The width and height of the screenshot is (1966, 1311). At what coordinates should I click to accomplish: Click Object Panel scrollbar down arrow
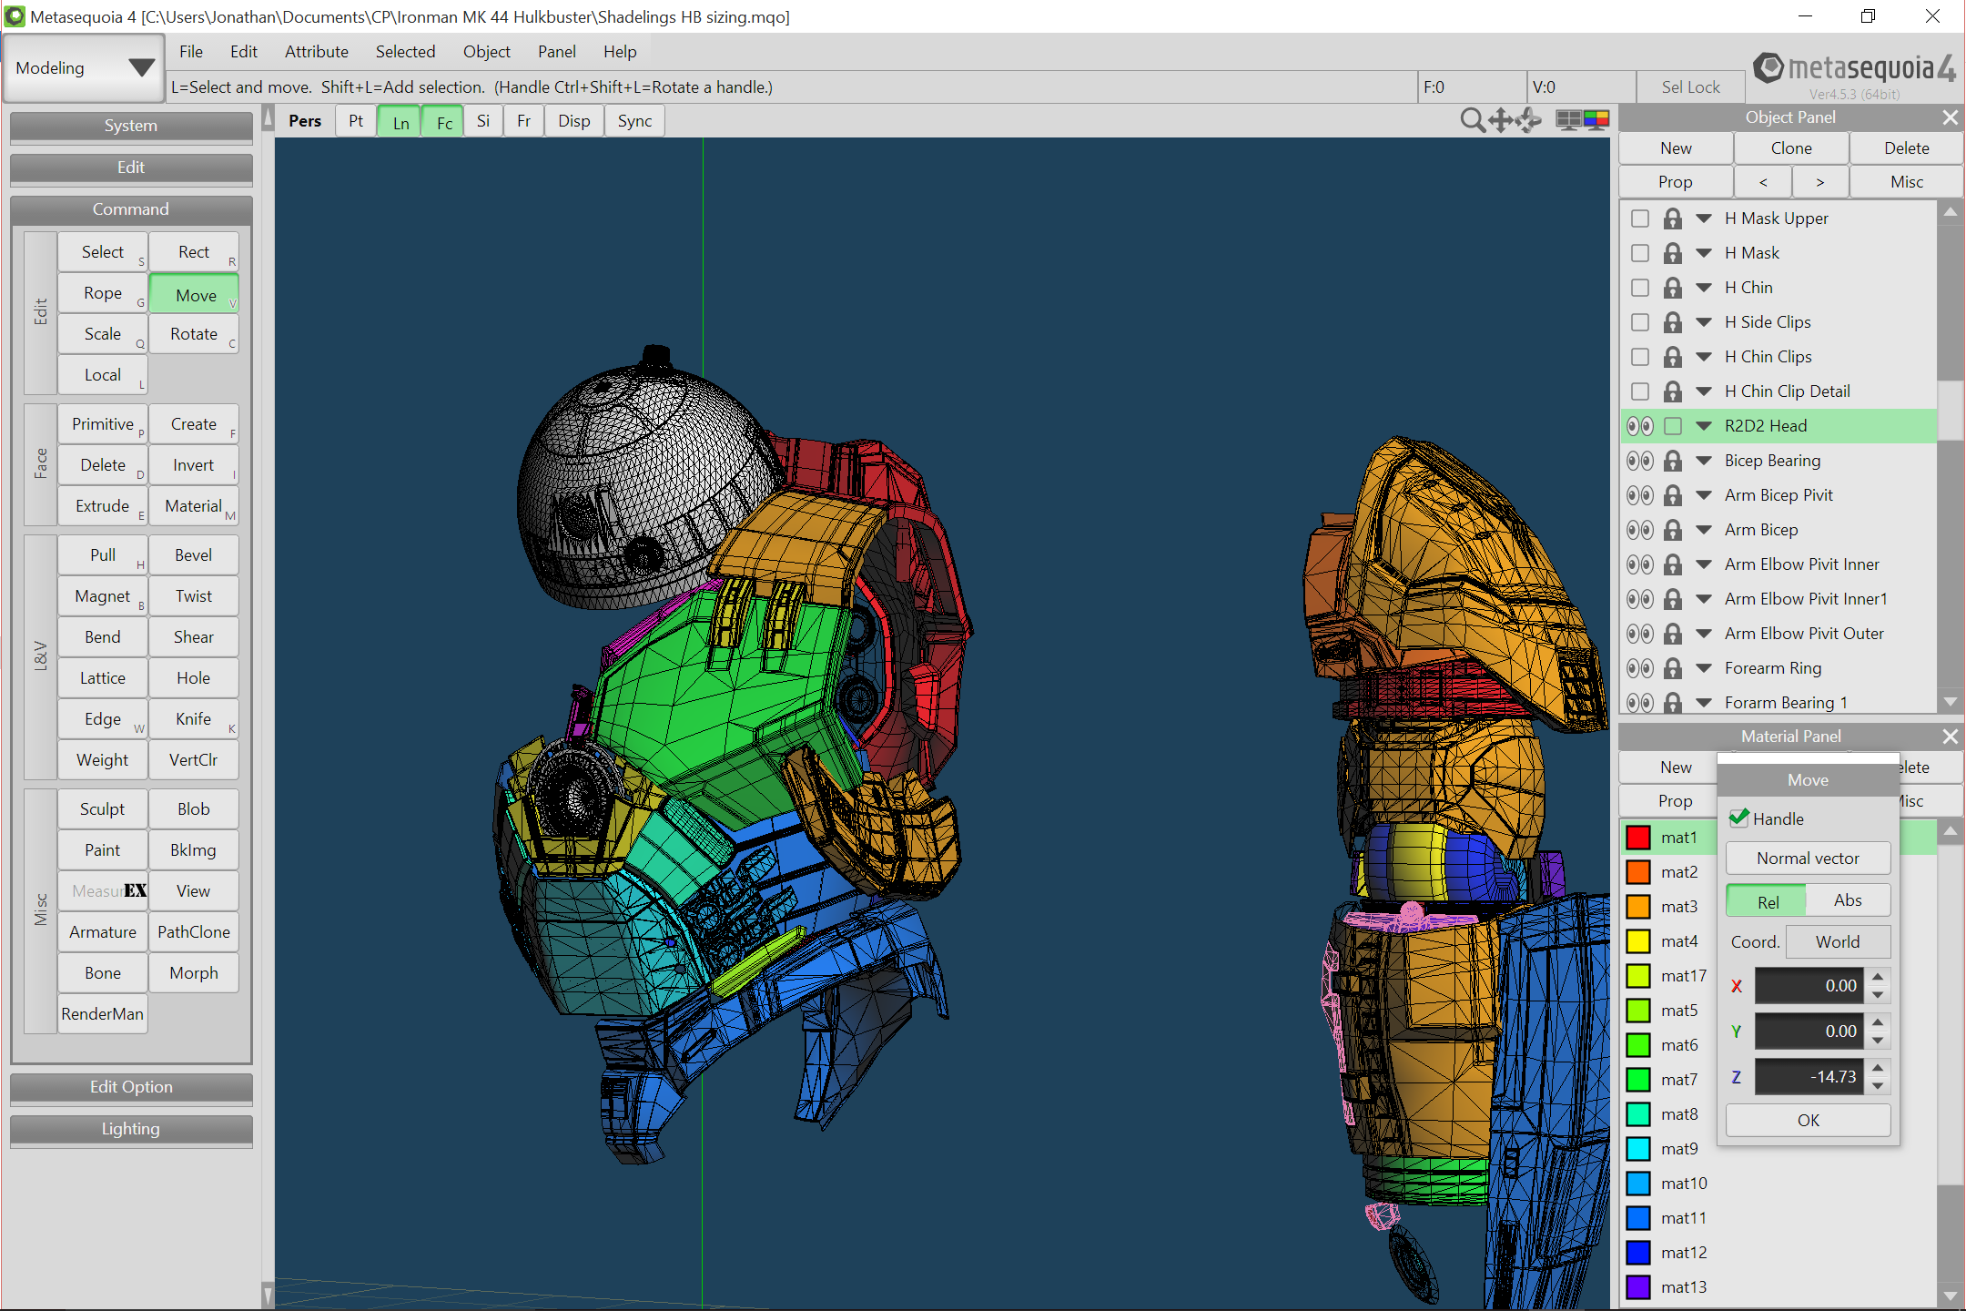pos(1950,702)
